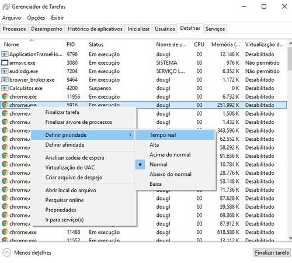This screenshot has width=292, height=263.
Task: Click the browser_broker.exe process icon
Action: click(x=5, y=79)
